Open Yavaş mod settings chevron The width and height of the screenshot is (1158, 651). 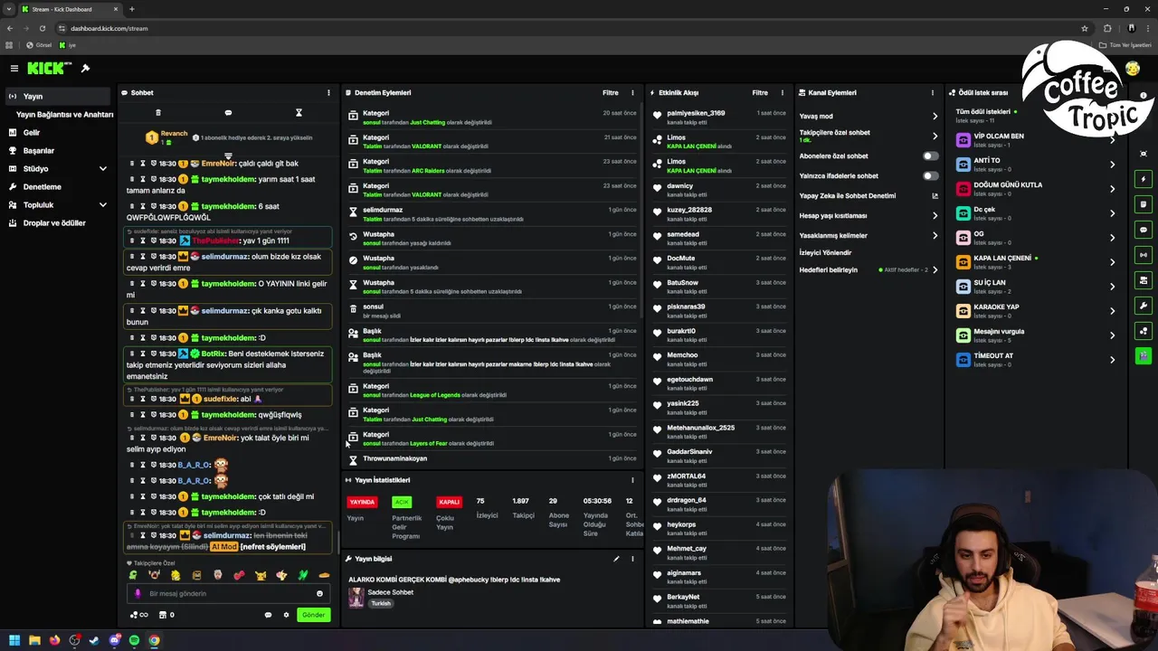pos(935,116)
